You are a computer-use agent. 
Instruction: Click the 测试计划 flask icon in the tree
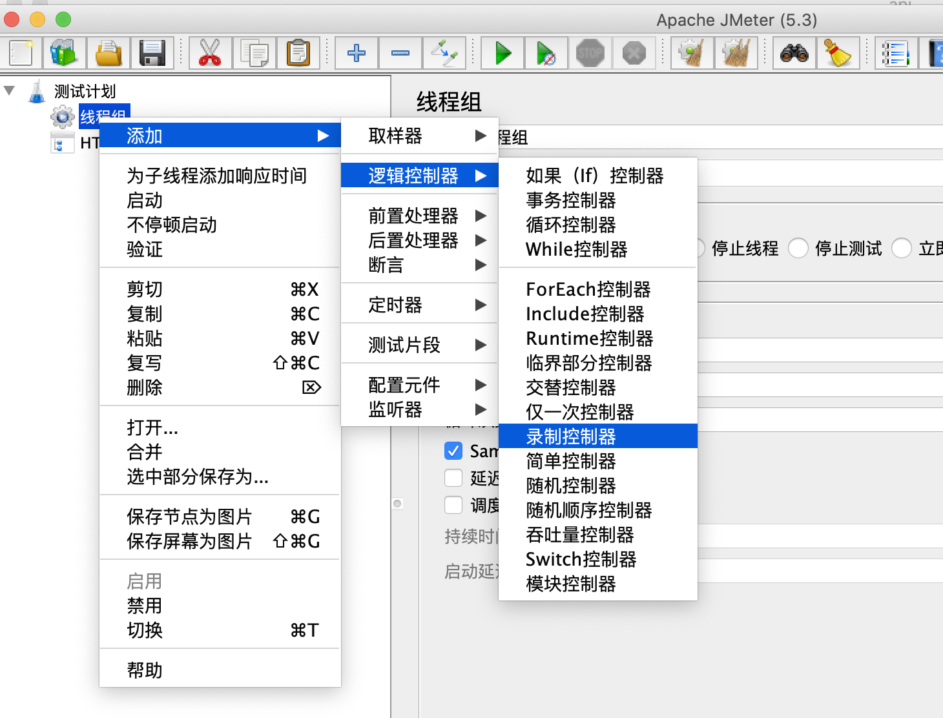[37, 91]
